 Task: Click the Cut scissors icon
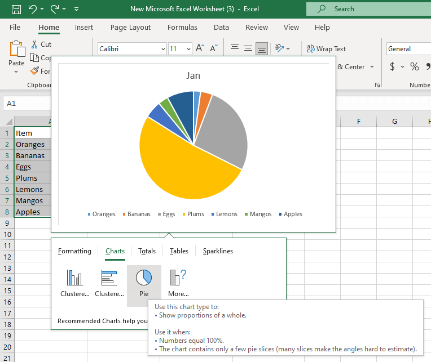34,44
